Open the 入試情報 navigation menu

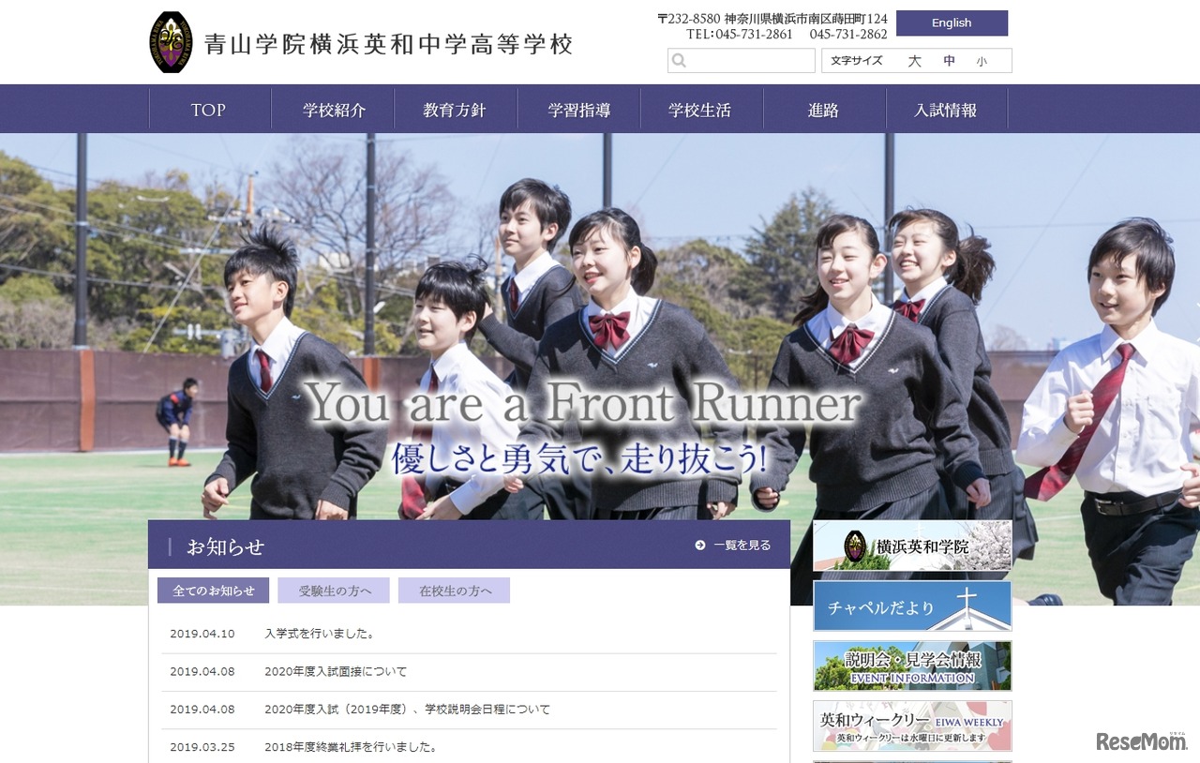[947, 109]
